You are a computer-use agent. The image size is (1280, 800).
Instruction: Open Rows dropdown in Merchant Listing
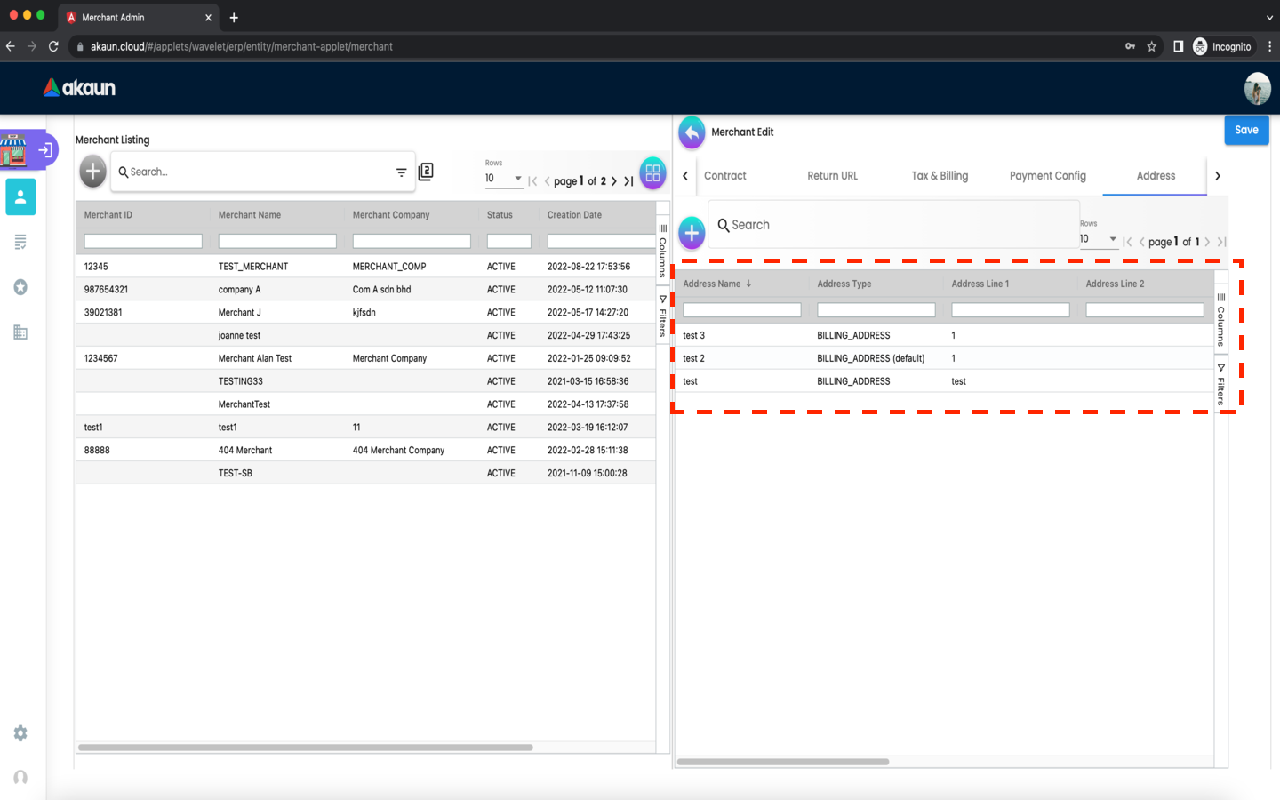pyautogui.click(x=504, y=179)
